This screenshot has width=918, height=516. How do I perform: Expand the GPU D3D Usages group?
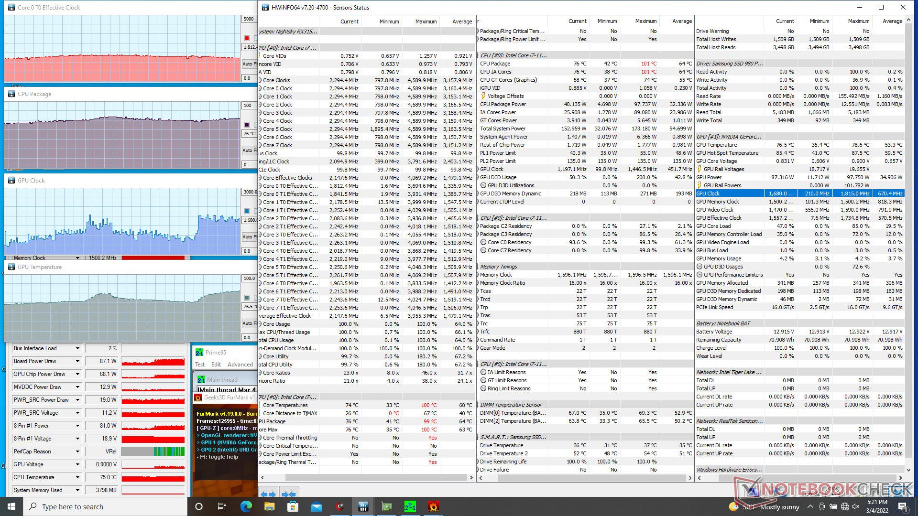(699, 267)
